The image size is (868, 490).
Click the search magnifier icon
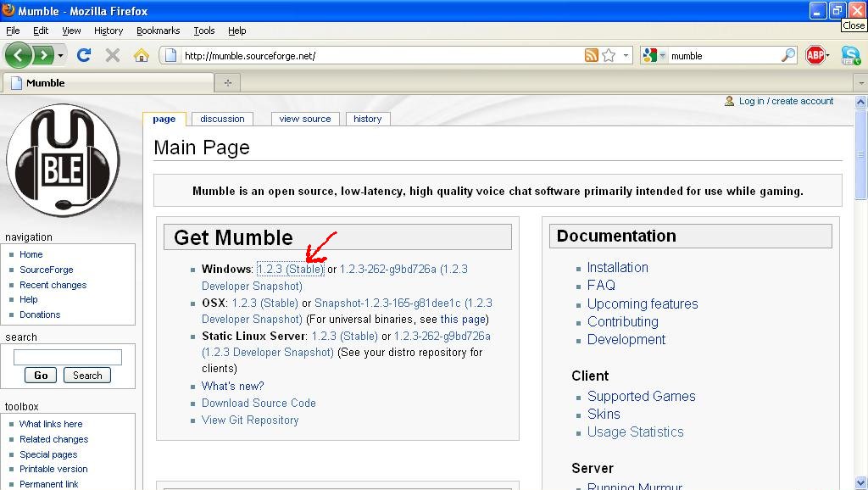tap(787, 55)
